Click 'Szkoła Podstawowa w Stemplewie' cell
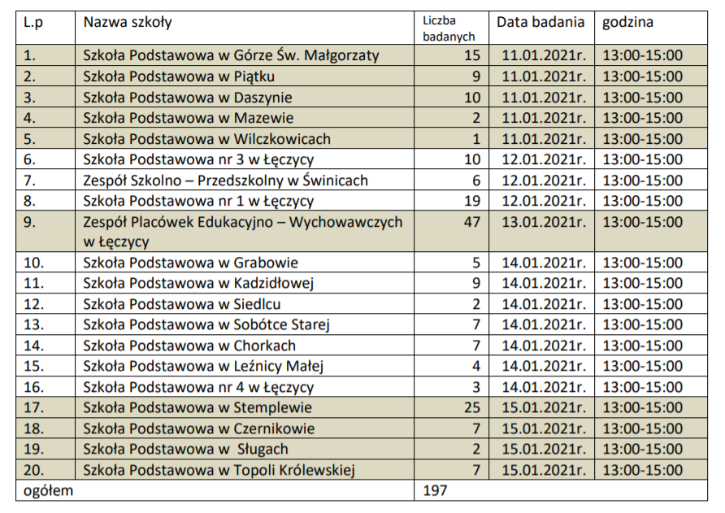The height and width of the screenshot is (513, 725). [x=198, y=408]
